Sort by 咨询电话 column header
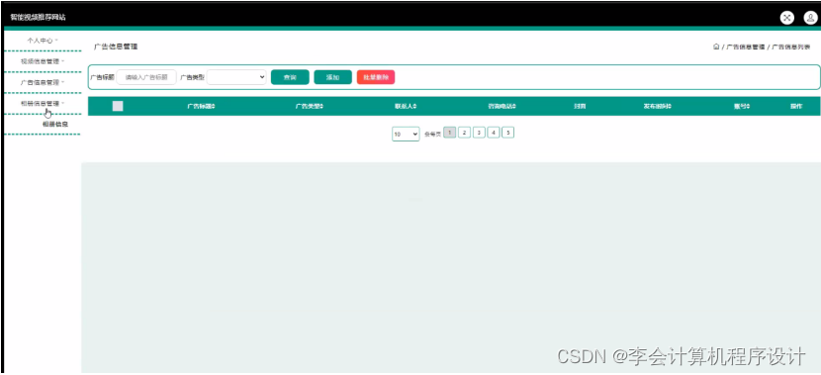Viewport: 821px width, 375px height. pos(502,106)
